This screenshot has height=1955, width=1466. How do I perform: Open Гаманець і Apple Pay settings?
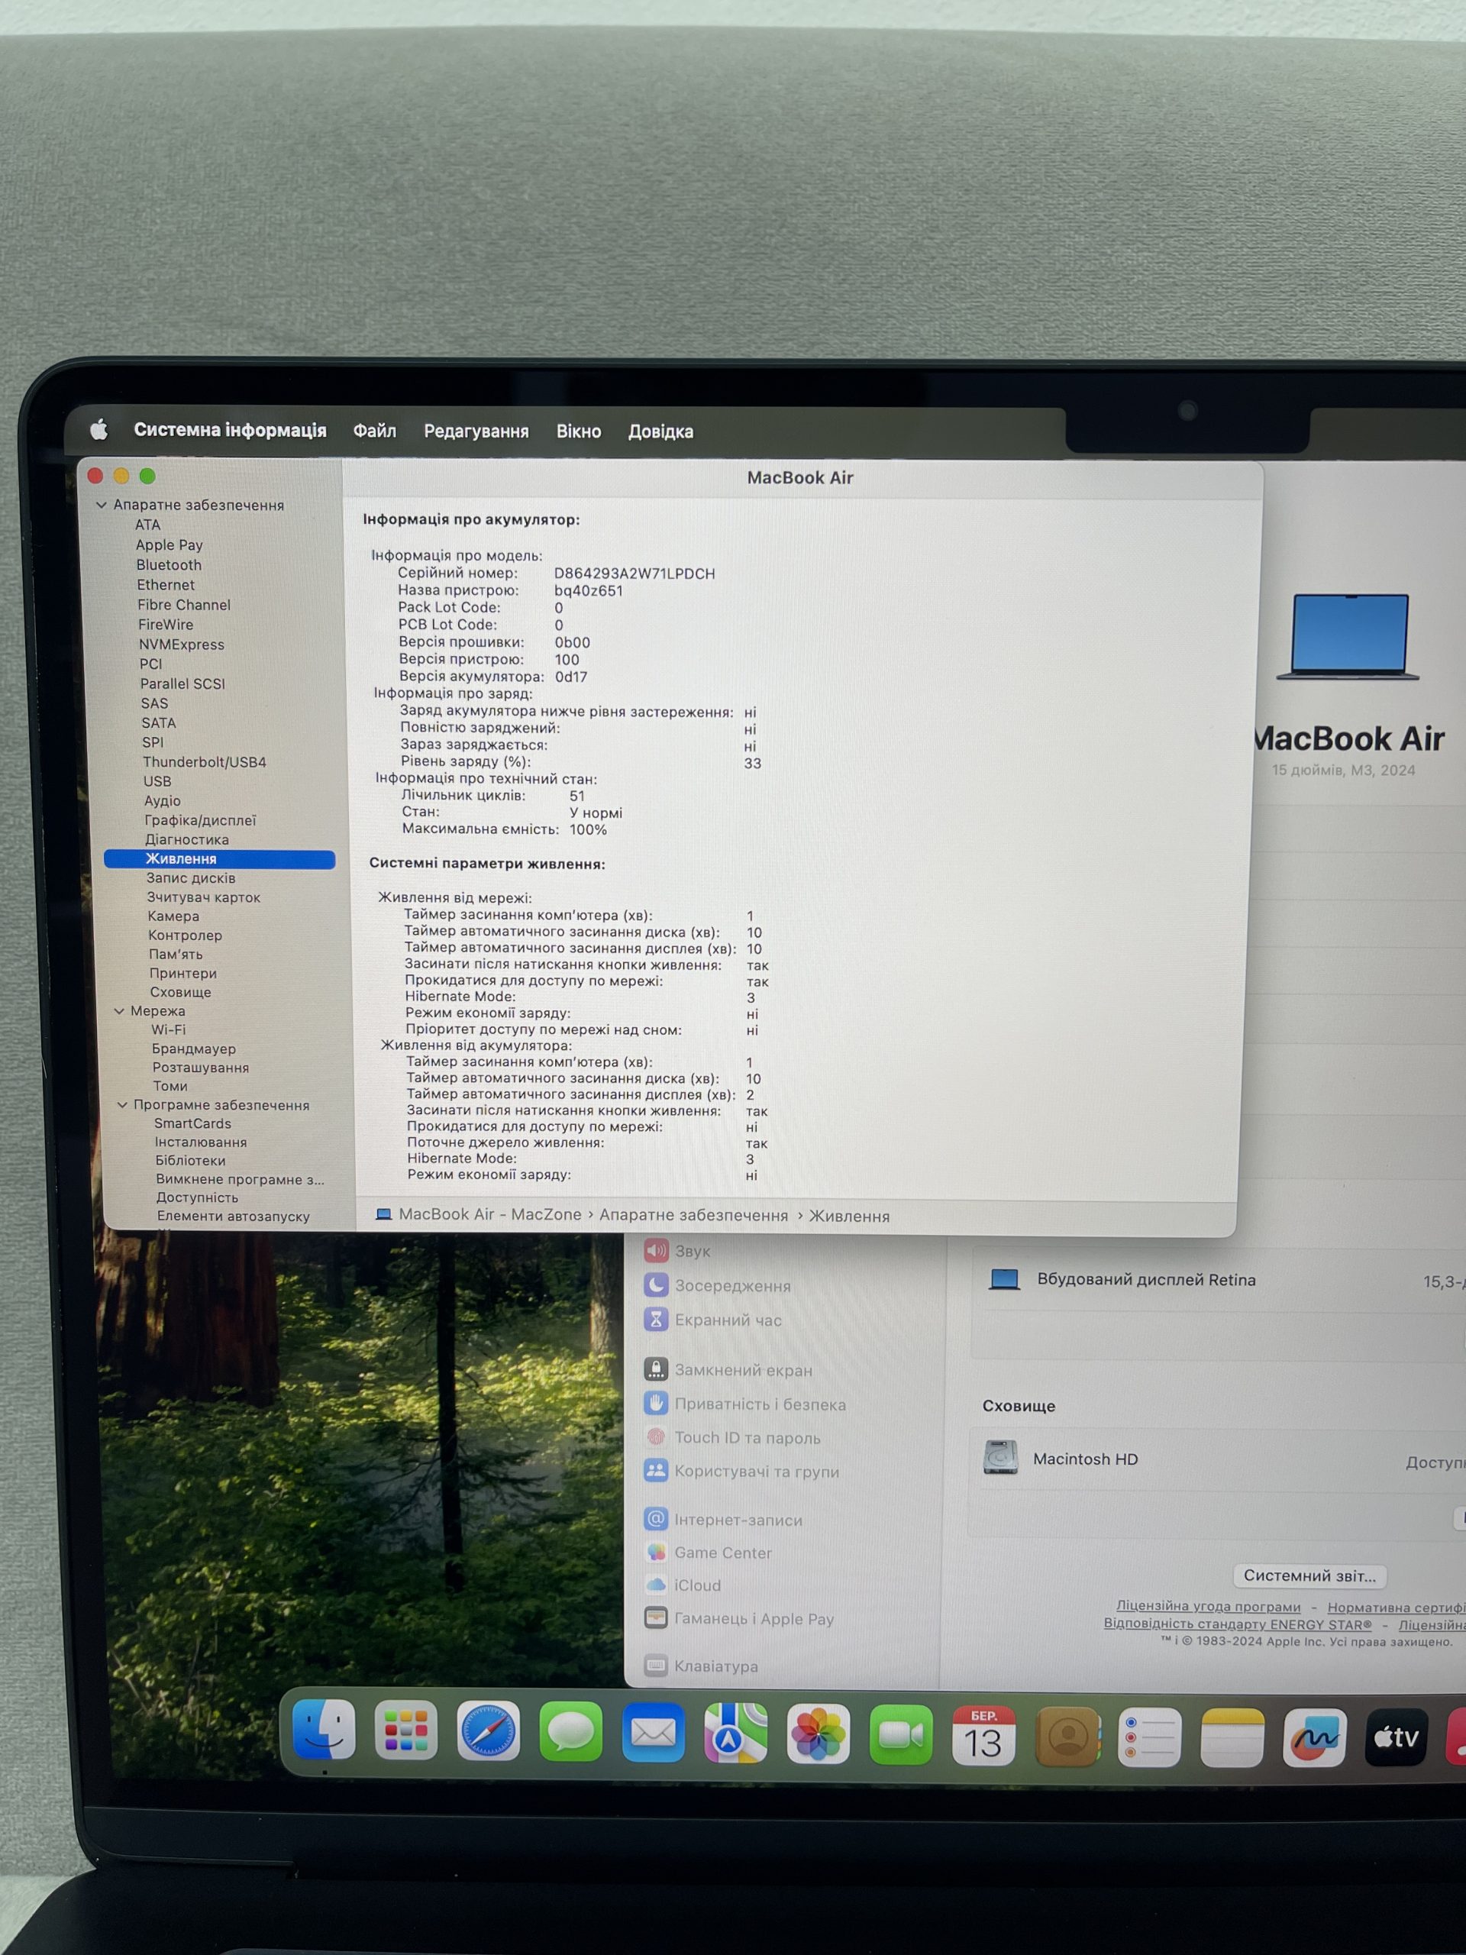(740, 1618)
